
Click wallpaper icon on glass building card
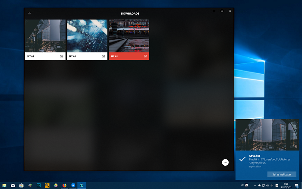(61, 56)
